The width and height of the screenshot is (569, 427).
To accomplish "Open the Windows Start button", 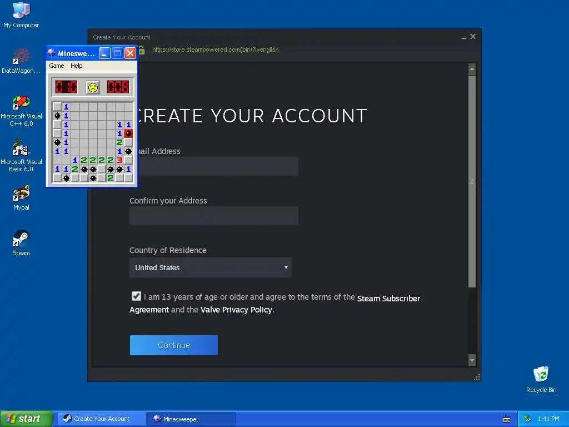I will point(27,419).
